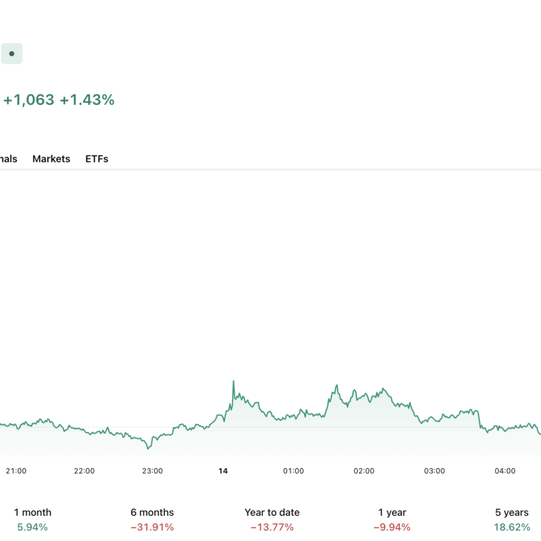Image resolution: width=541 pixels, height=541 pixels.
Task: Click the bold 14 date marker on axis
Action: coord(223,471)
